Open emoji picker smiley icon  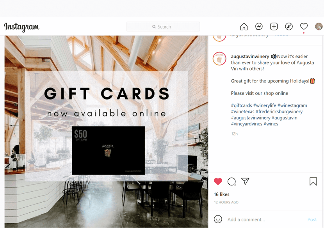pos(218,219)
